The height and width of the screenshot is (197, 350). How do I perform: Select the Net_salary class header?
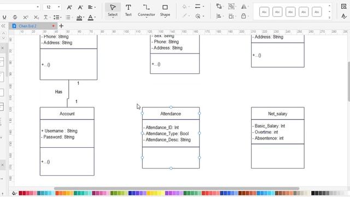(x=278, y=114)
